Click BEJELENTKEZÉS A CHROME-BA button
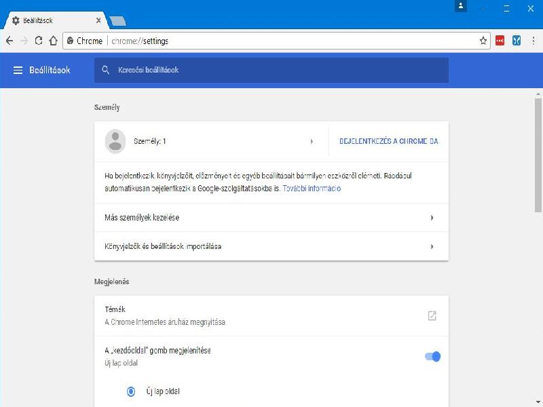Viewport: 543px width, 407px height. [388, 141]
